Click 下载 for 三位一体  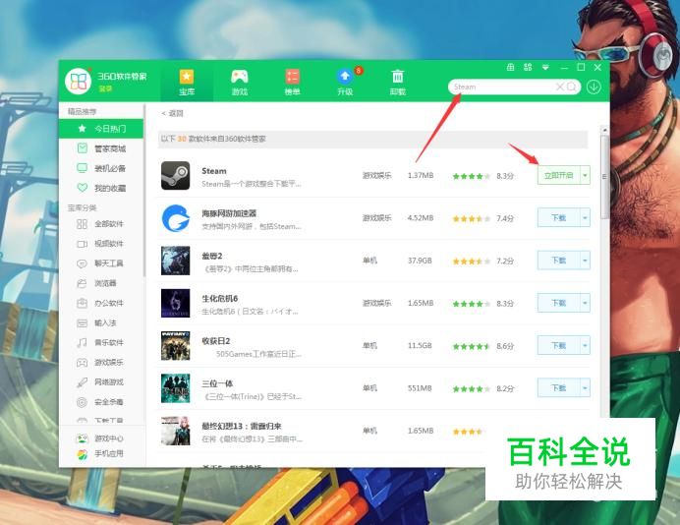(x=558, y=388)
